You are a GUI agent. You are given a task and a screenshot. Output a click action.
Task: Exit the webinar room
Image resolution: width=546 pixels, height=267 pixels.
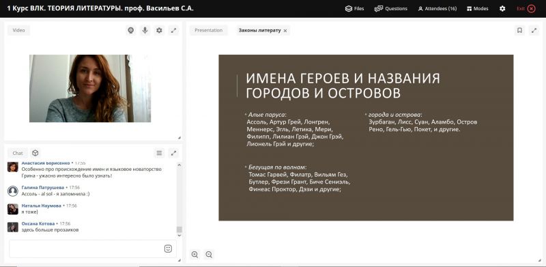tap(526, 9)
